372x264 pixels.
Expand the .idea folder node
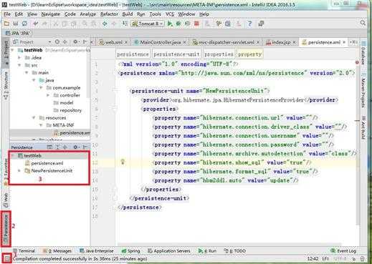(x=19, y=57)
